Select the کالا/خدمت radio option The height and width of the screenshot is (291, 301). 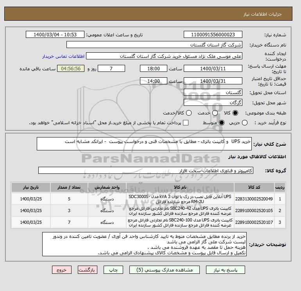(x=189, y=113)
